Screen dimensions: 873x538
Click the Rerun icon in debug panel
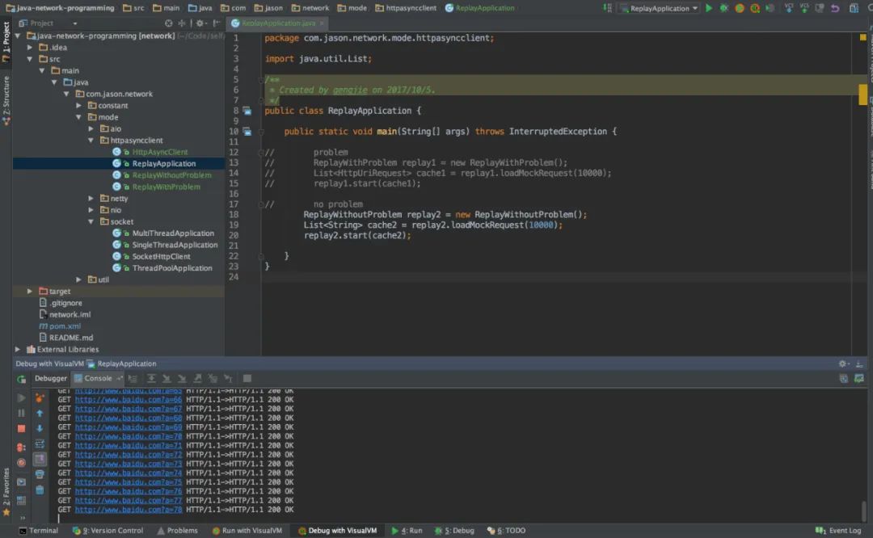pyautogui.click(x=22, y=378)
